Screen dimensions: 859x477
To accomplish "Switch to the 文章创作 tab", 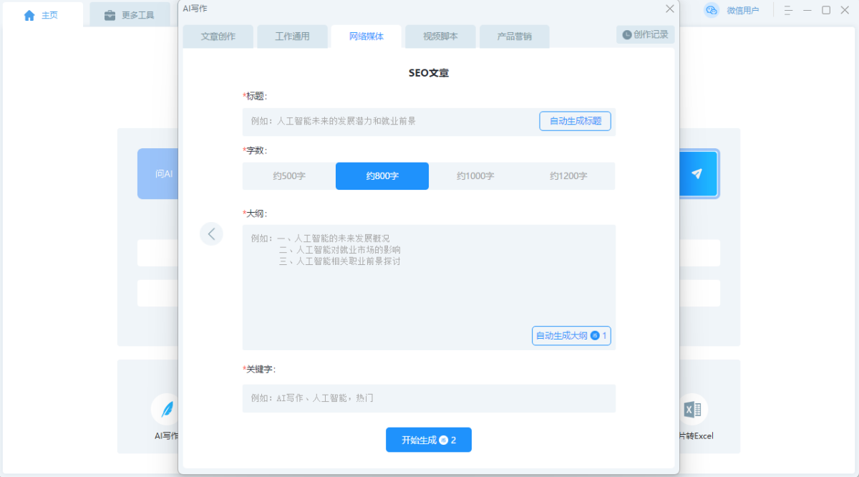I will coord(218,36).
